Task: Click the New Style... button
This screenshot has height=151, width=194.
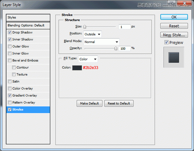Action: [174, 35]
